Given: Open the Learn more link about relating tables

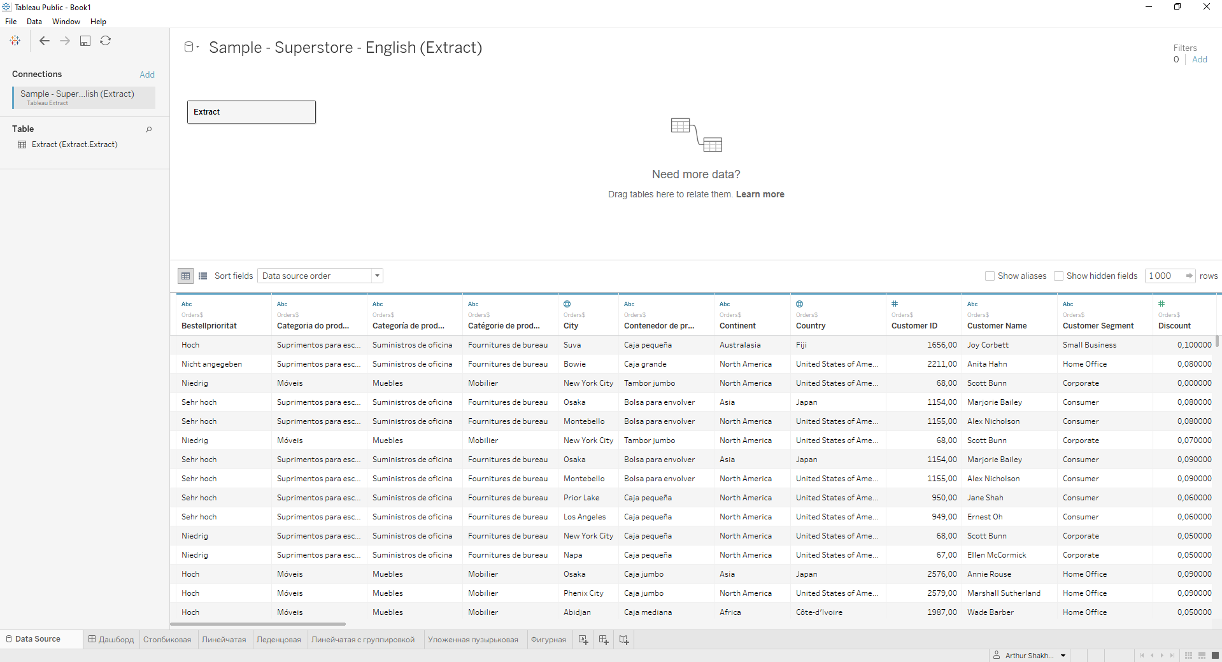Looking at the screenshot, I should click(760, 194).
